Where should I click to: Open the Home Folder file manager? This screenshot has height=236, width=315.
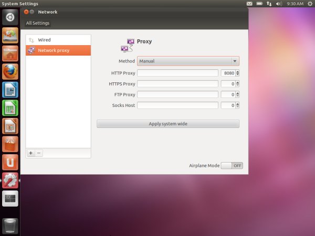point(10,53)
